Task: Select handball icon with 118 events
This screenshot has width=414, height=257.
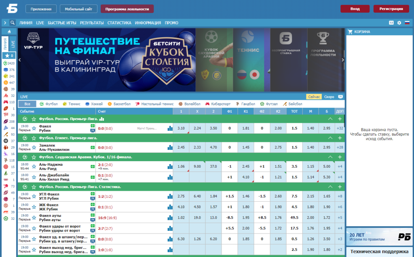Action: [6, 160]
